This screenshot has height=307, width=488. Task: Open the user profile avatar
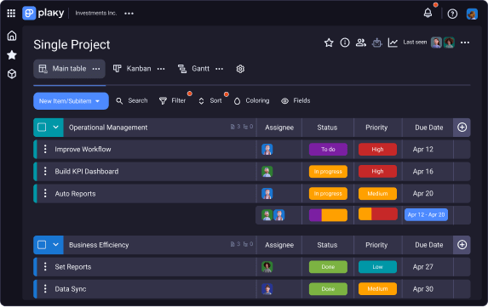472,14
